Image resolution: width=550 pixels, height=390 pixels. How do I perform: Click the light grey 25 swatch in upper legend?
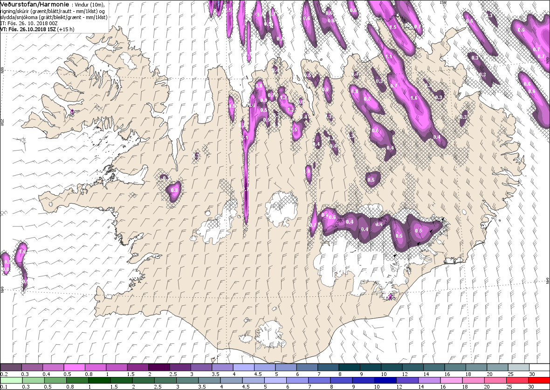(518, 367)
